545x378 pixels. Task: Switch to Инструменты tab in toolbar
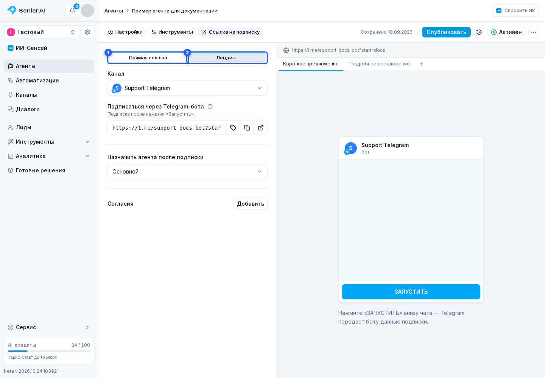coord(172,32)
